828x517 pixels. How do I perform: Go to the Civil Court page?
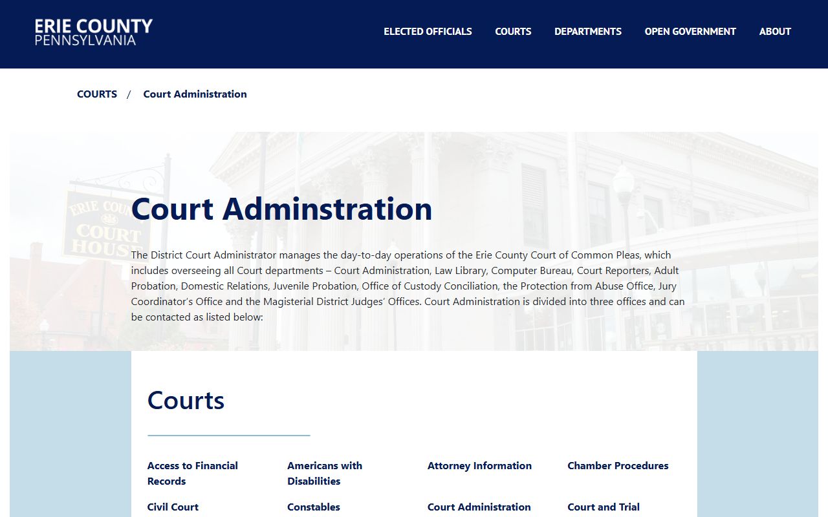(173, 507)
